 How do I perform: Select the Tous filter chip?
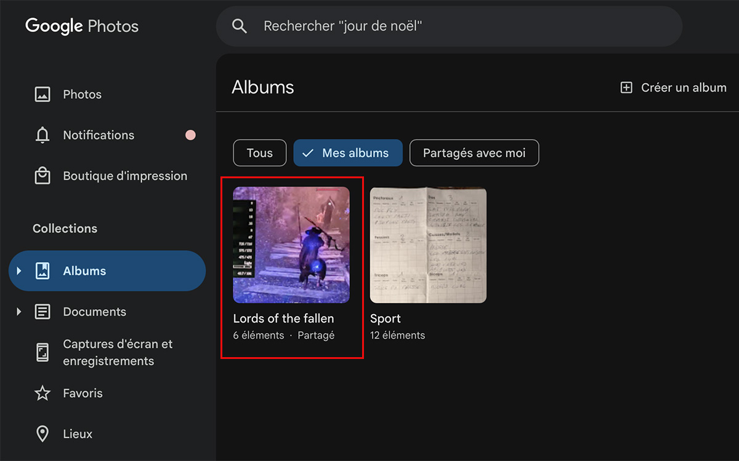click(259, 153)
